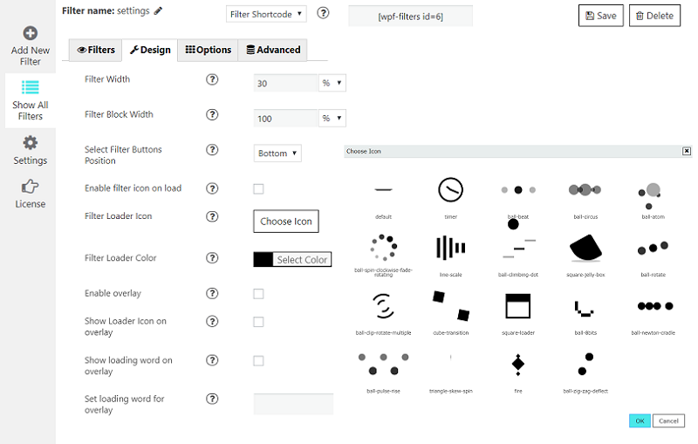Enable filter icon on load checkbox
This screenshot has height=444, width=698.
[258, 189]
